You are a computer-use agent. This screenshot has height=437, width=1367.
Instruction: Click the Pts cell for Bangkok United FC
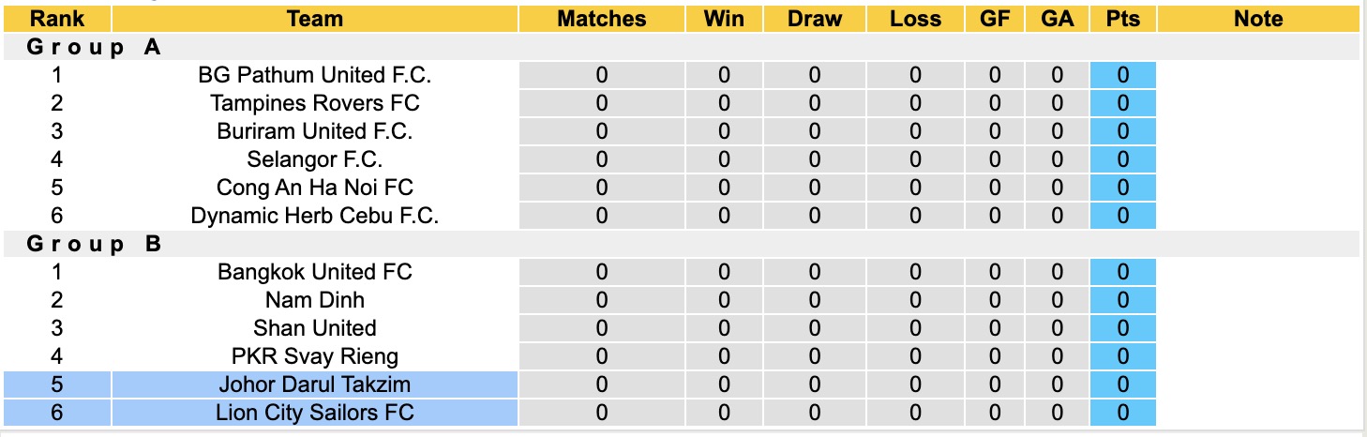point(1122,272)
